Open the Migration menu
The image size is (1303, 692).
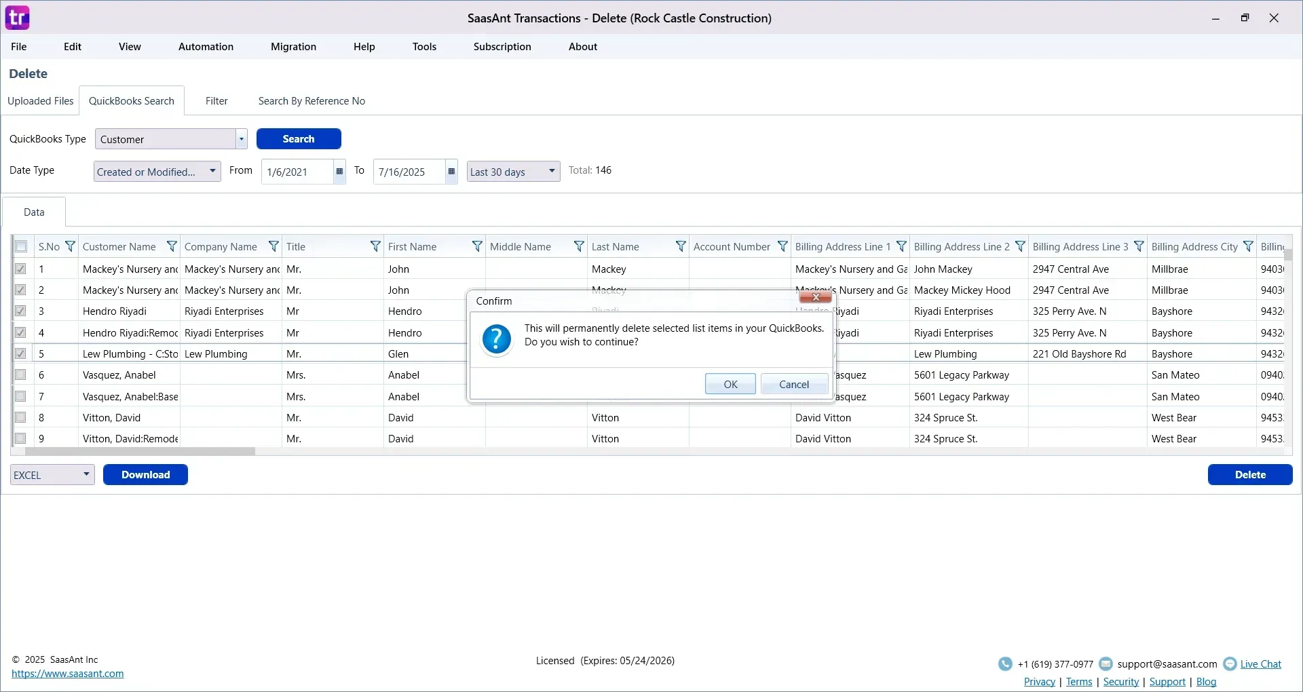point(293,47)
